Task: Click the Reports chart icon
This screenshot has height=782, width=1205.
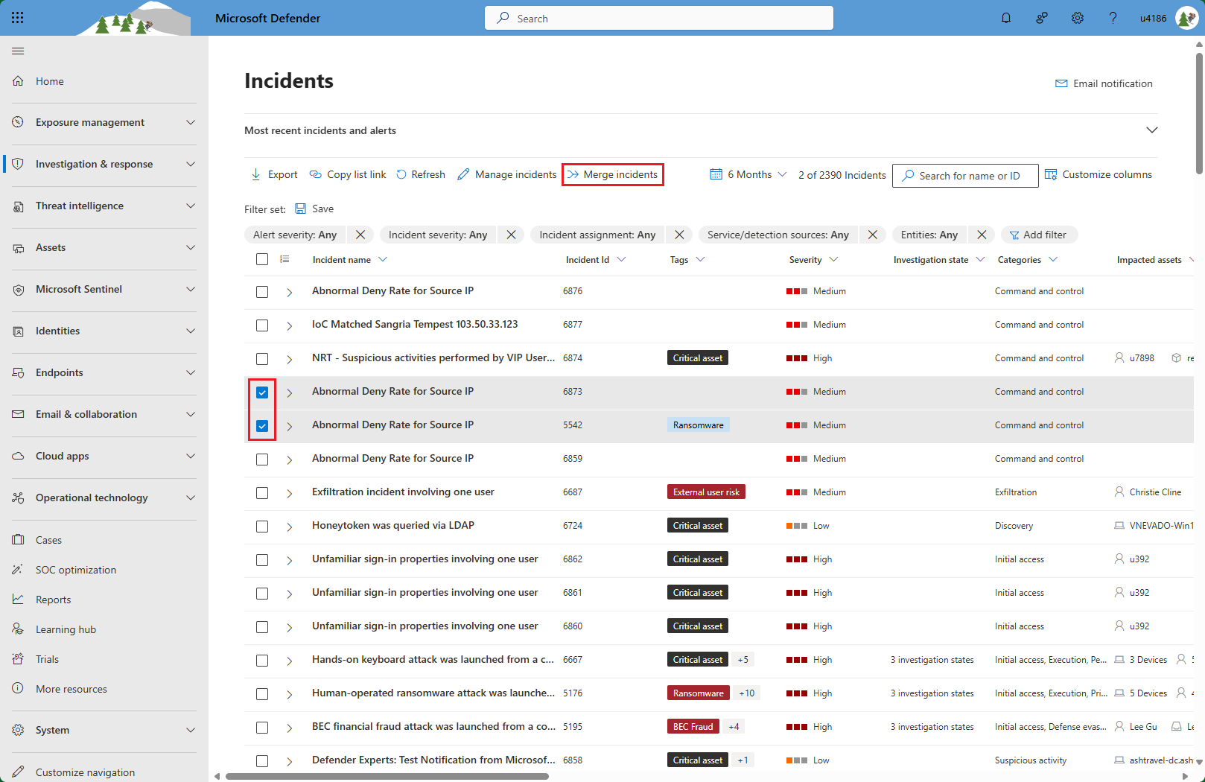Action: (18, 600)
